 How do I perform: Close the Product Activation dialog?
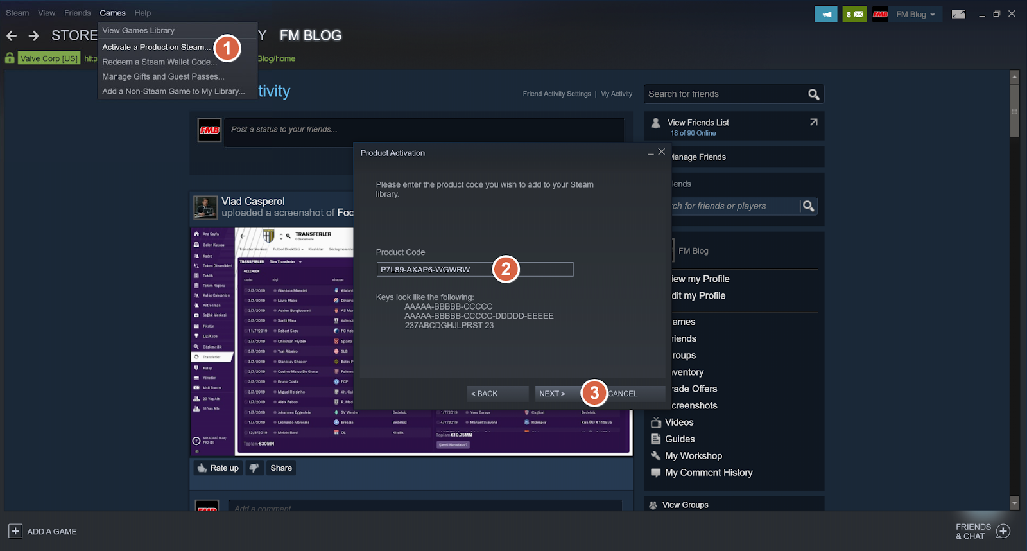[x=662, y=152]
